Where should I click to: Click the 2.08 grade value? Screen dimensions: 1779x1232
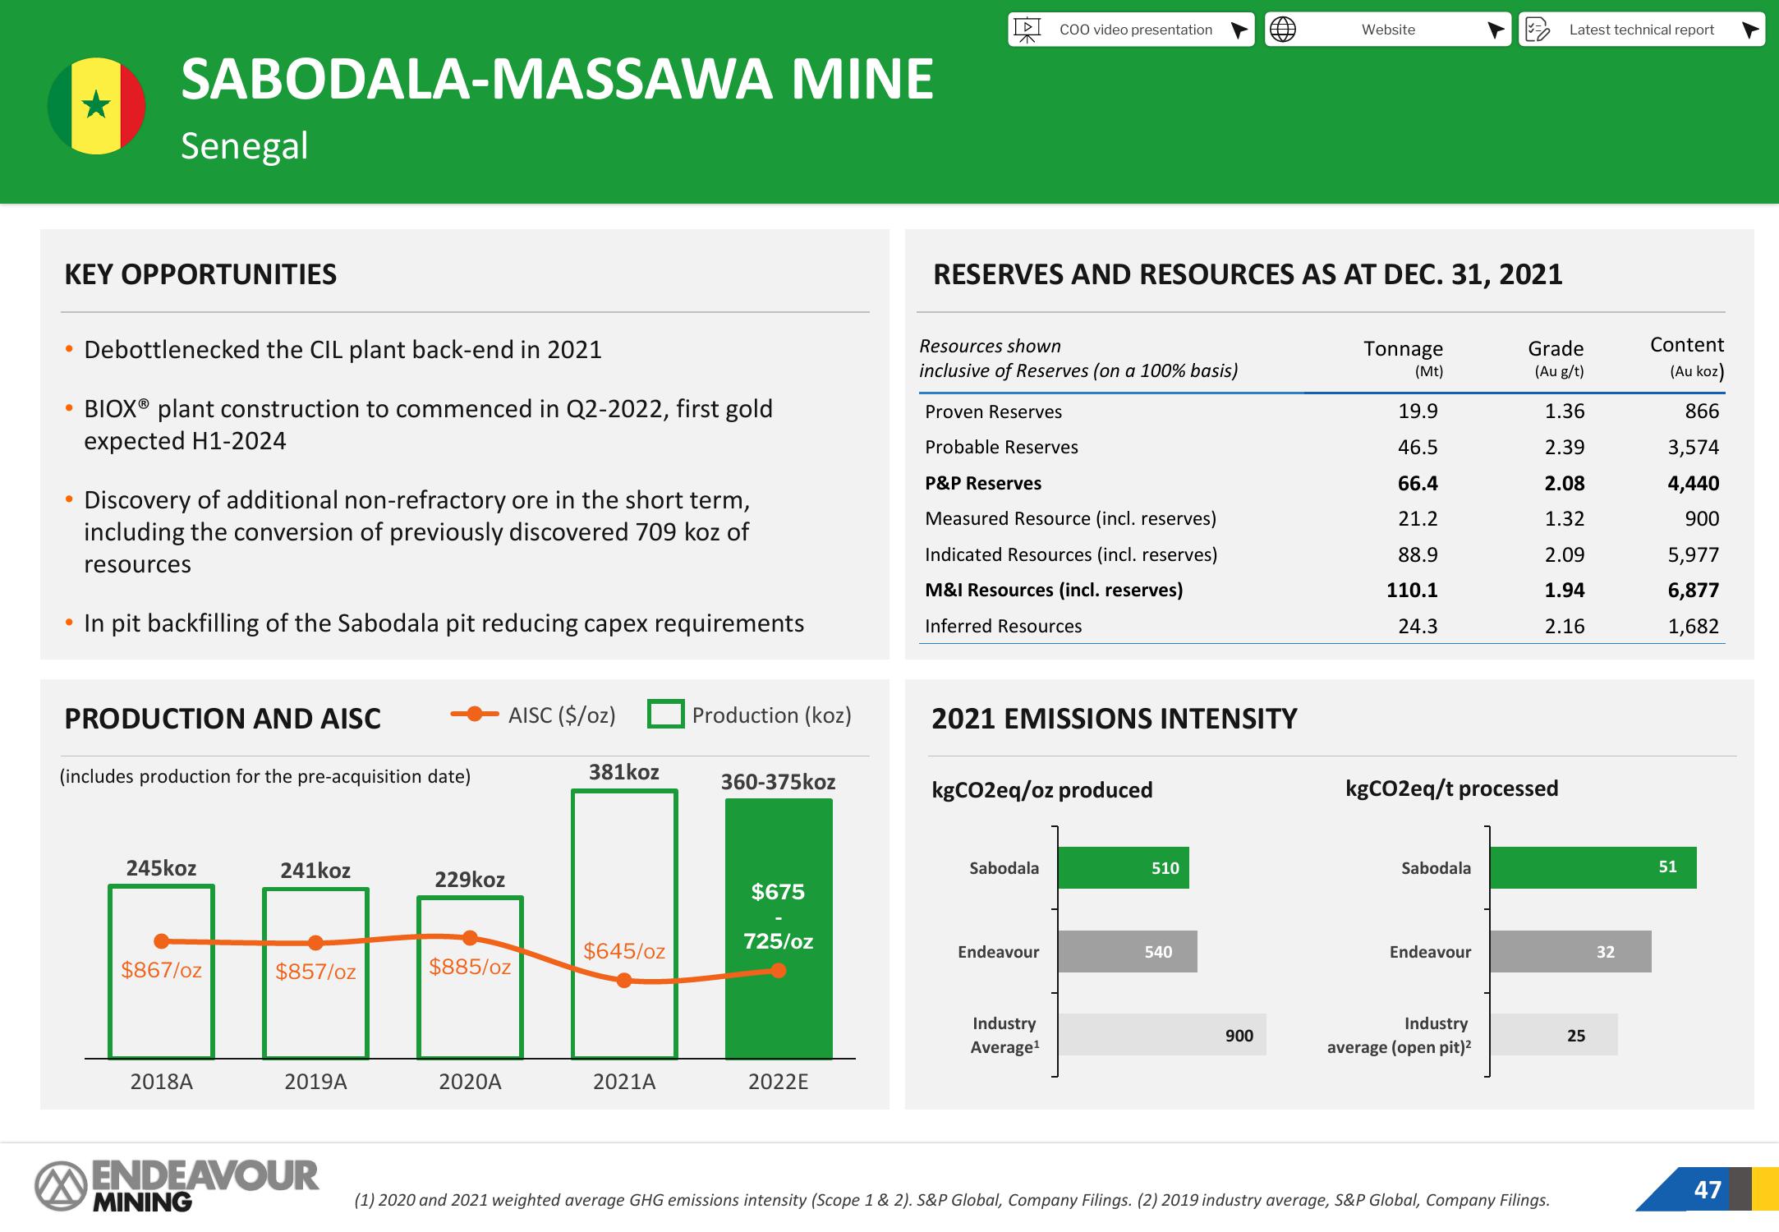click(x=1564, y=483)
